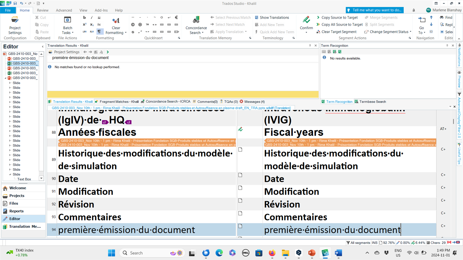Open the Help ribbon tab
463x260 pixels.
[x=119, y=10]
